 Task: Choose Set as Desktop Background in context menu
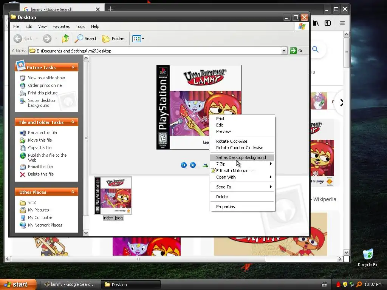(x=242, y=157)
